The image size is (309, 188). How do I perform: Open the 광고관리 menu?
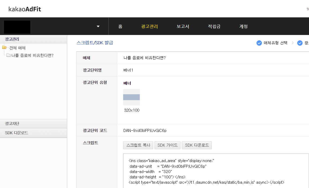point(149,26)
